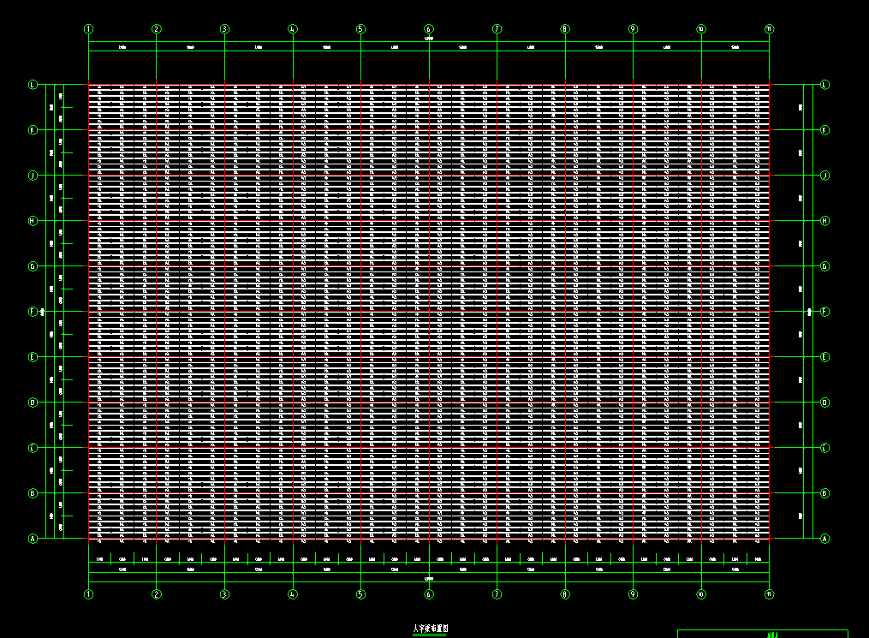This screenshot has width=869, height=638.
Task: Click axis bubble B on the right side
Action: (824, 493)
